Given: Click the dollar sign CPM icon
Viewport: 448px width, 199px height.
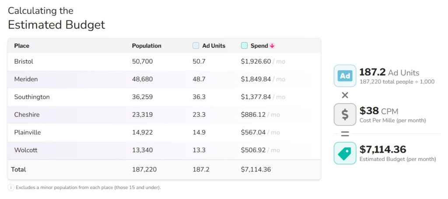Looking at the screenshot, I should point(345,115).
